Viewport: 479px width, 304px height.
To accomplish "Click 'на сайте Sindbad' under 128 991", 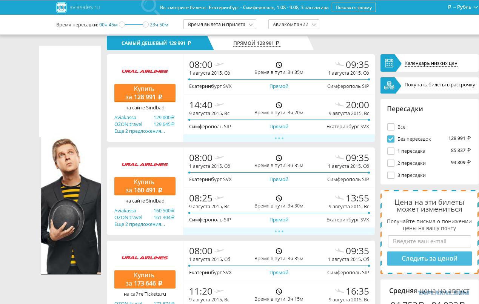I will pos(145,107).
